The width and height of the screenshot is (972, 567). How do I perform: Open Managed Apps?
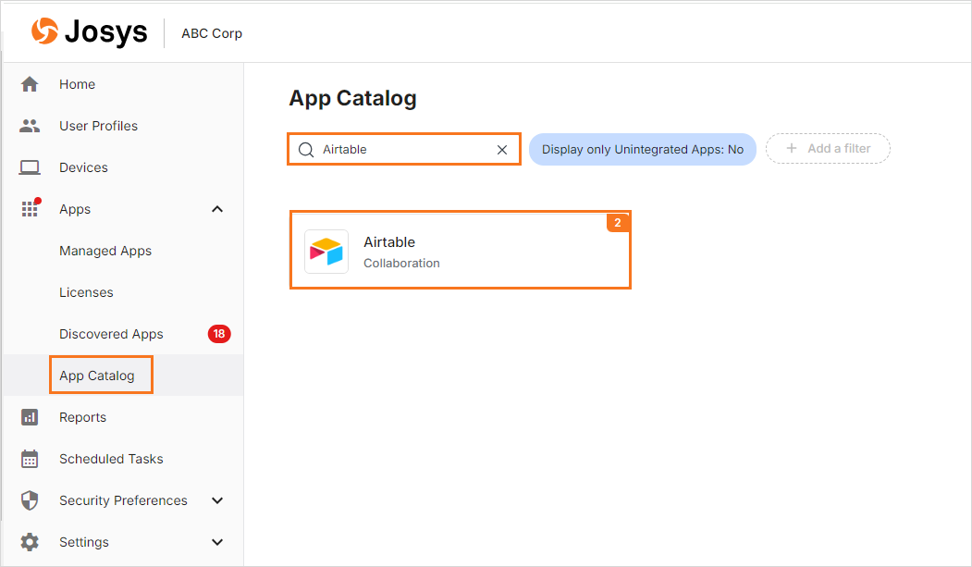pos(105,251)
